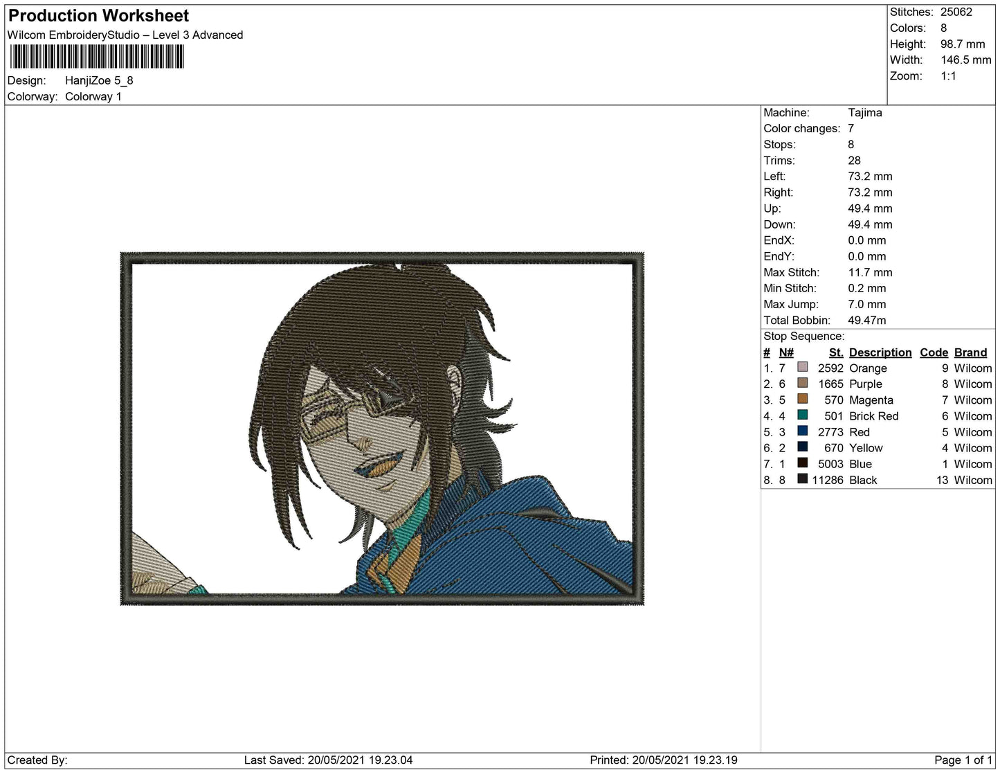This screenshot has height=770, width=1000.
Task: Click the barcode under the worksheet title
Action: point(96,57)
